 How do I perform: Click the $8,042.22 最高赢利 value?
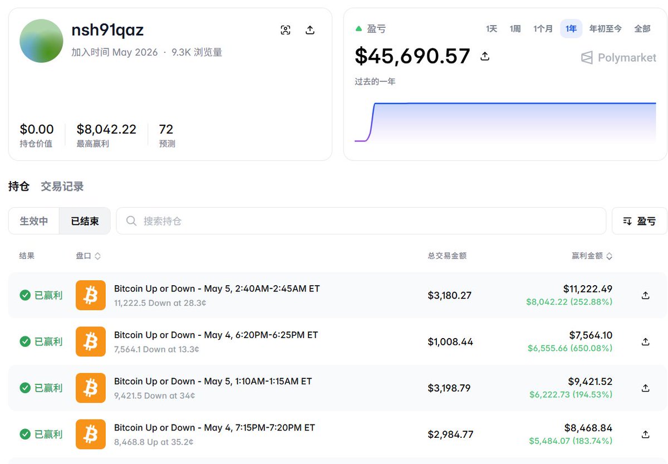tap(106, 129)
